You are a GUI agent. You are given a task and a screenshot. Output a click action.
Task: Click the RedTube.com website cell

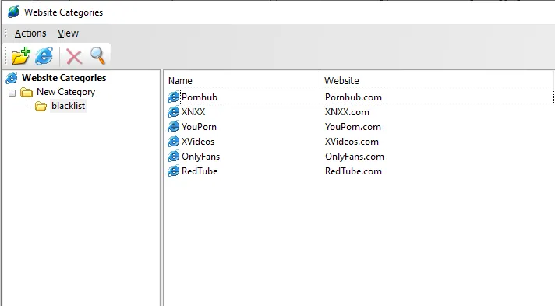click(353, 171)
